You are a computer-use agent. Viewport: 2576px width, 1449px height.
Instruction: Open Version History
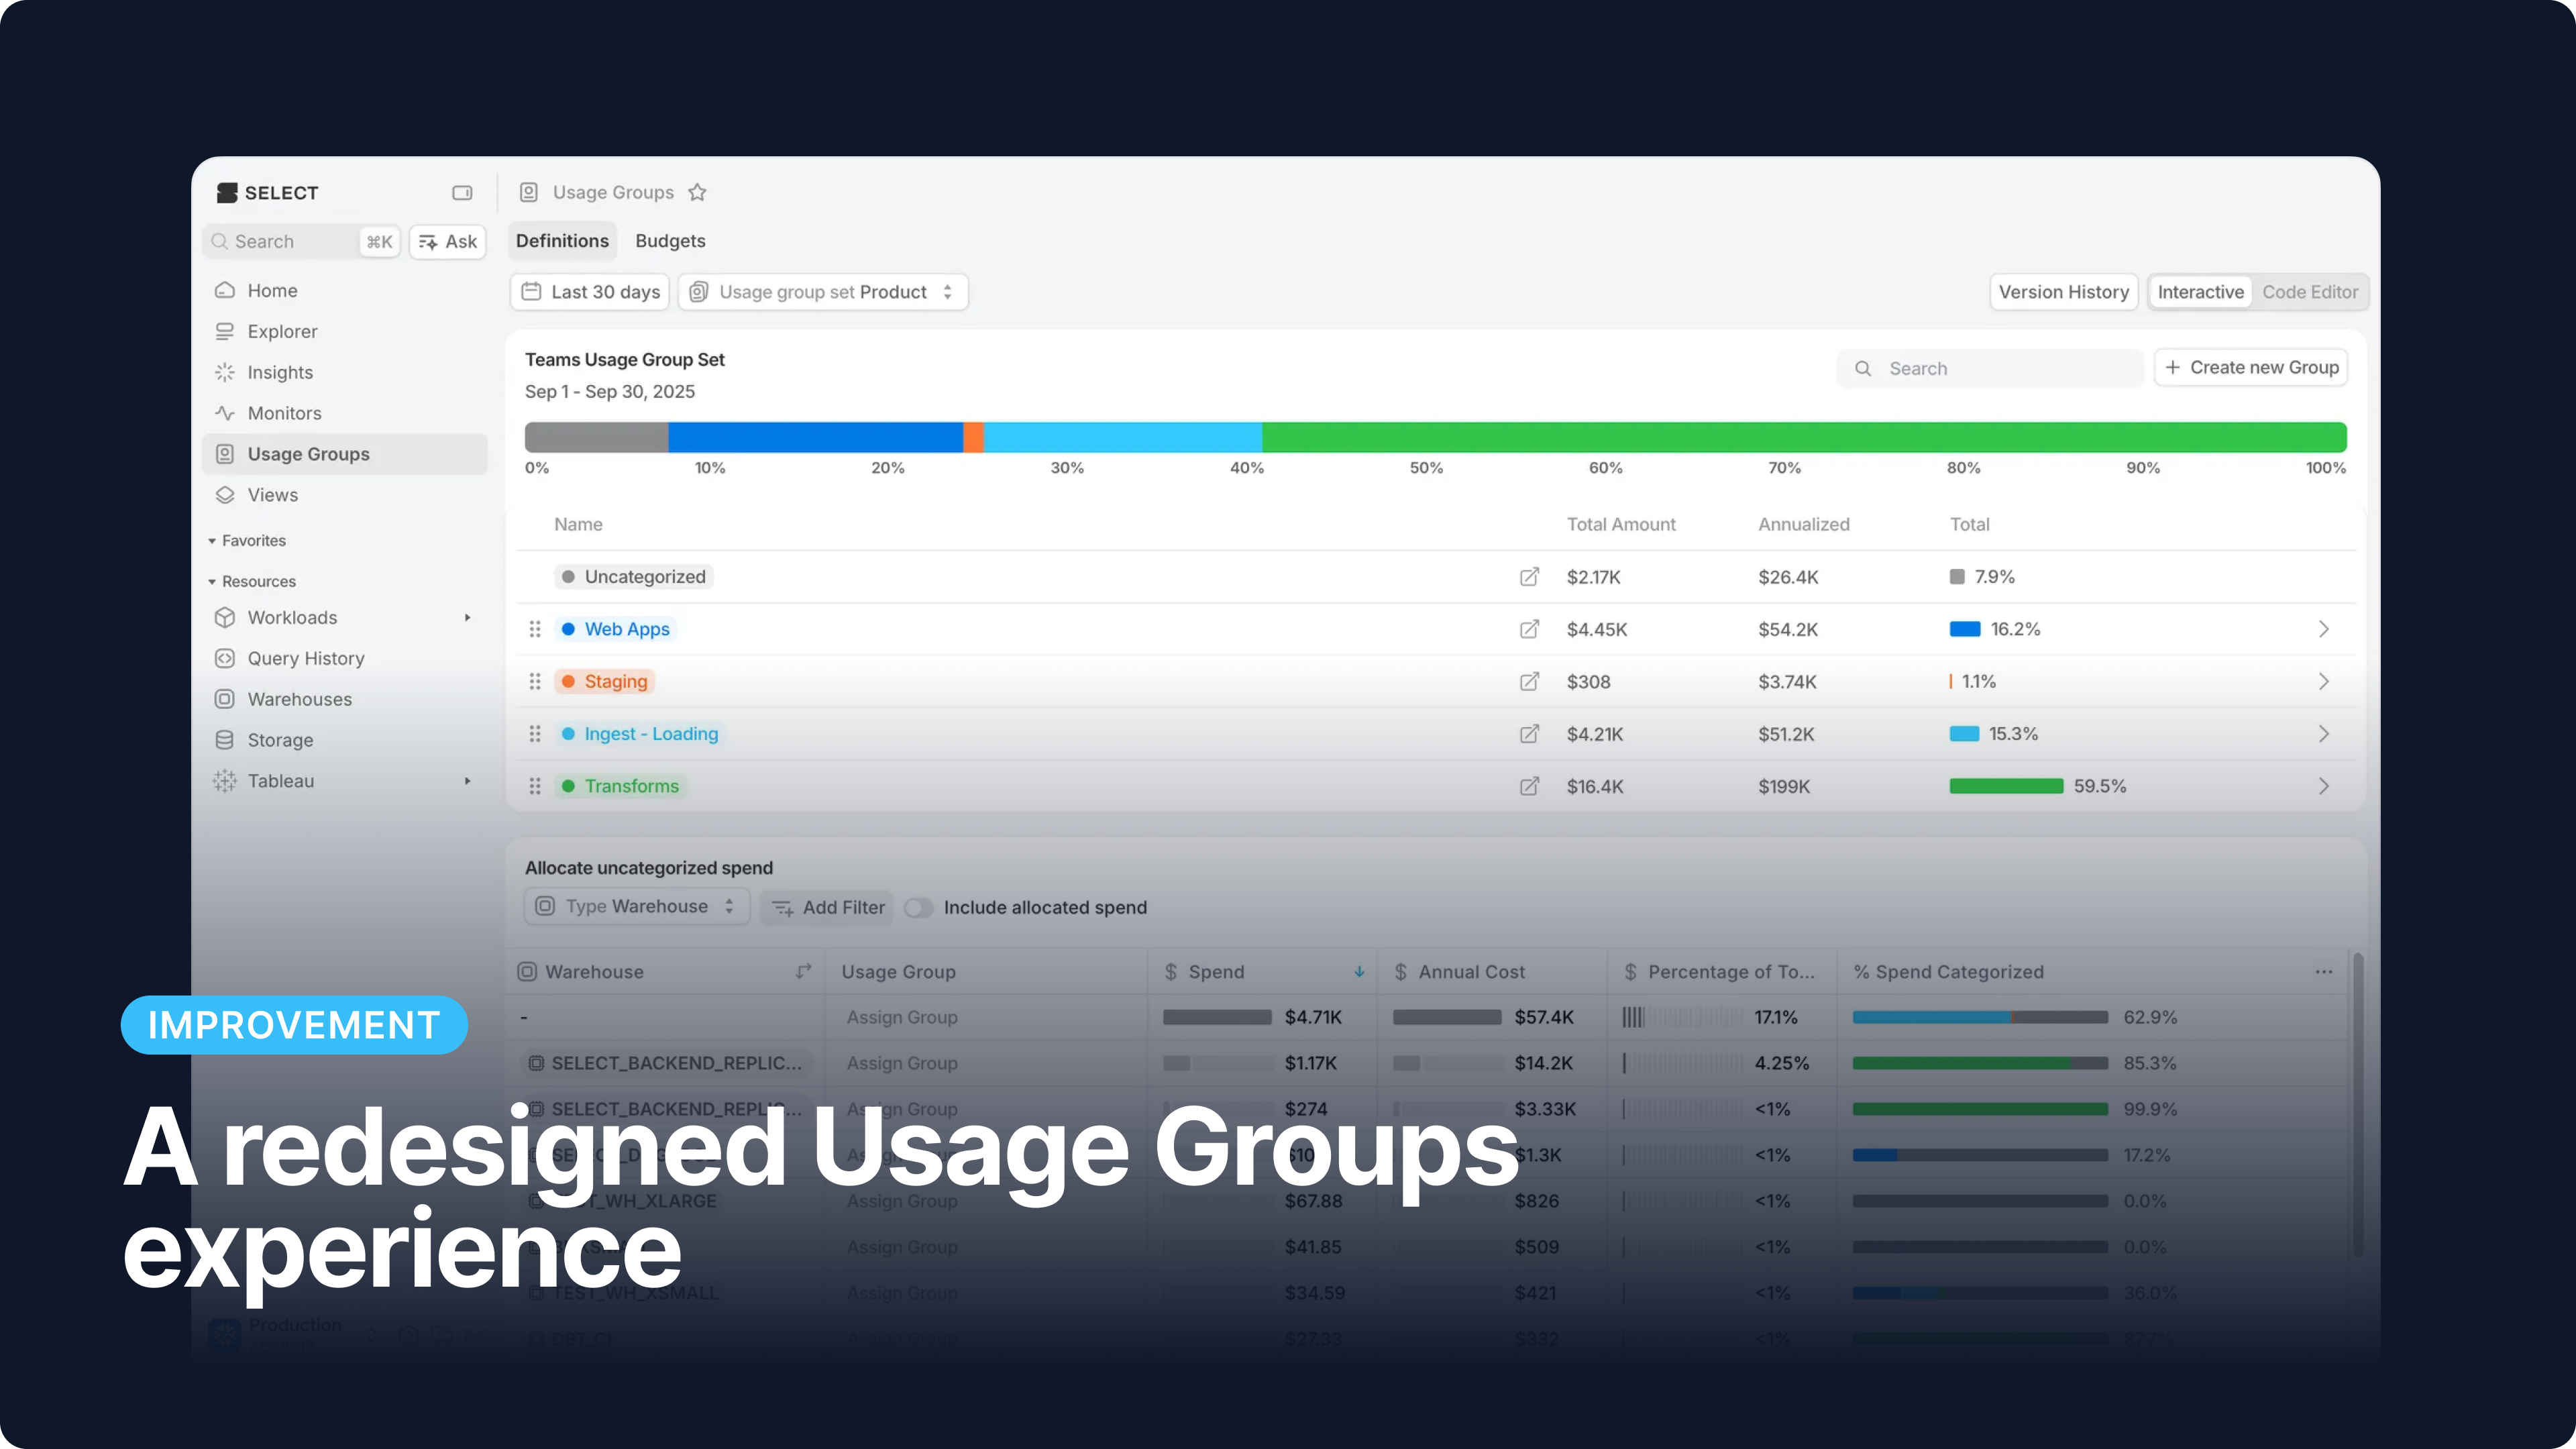[x=2063, y=292]
